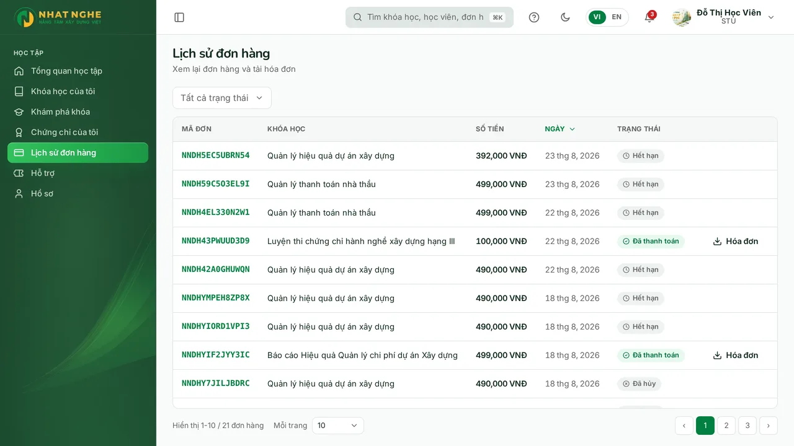Click the 'Đỗ Thị Học Viên' user name
The height and width of the screenshot is (446, 794).
point(729,12)
